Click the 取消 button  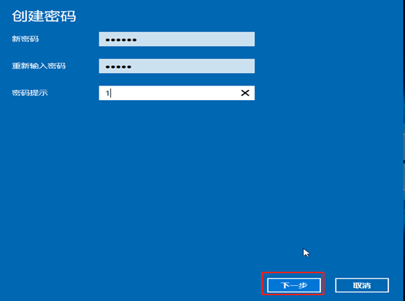point(362,285)
